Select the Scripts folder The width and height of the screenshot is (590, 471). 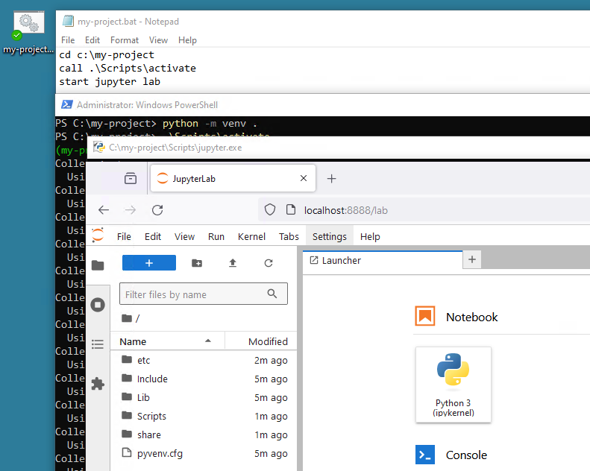204,416
